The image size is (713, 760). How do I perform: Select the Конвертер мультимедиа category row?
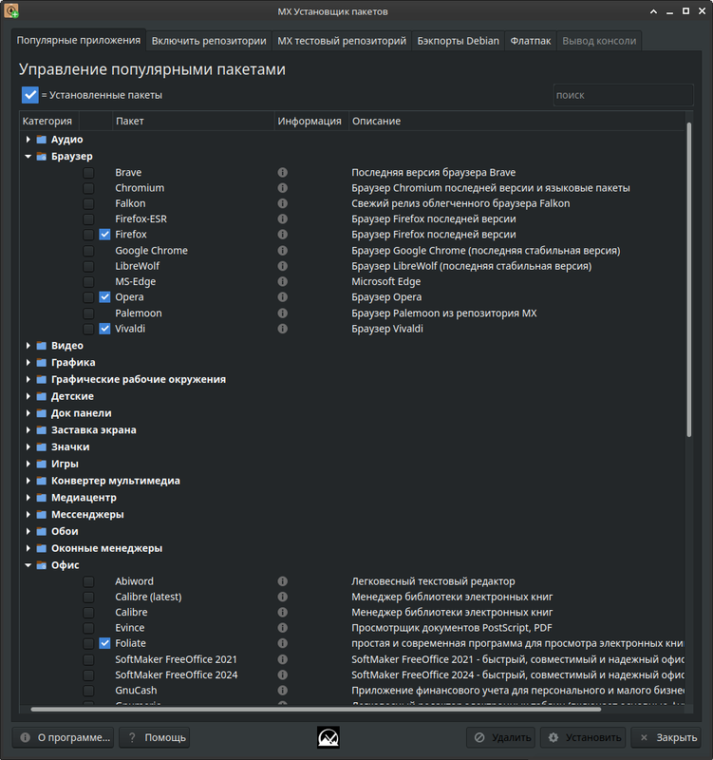coord(352,481)
